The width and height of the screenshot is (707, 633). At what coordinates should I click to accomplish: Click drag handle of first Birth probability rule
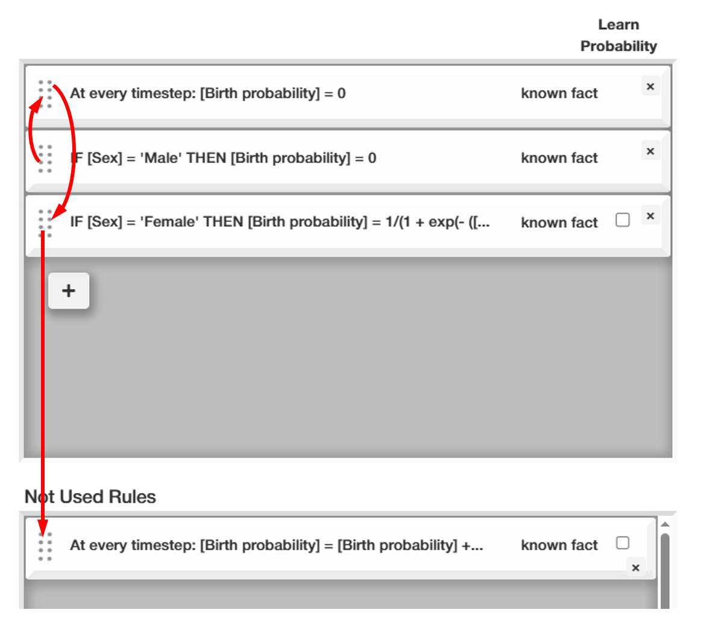pyautogui.click(x=45, y=94)
